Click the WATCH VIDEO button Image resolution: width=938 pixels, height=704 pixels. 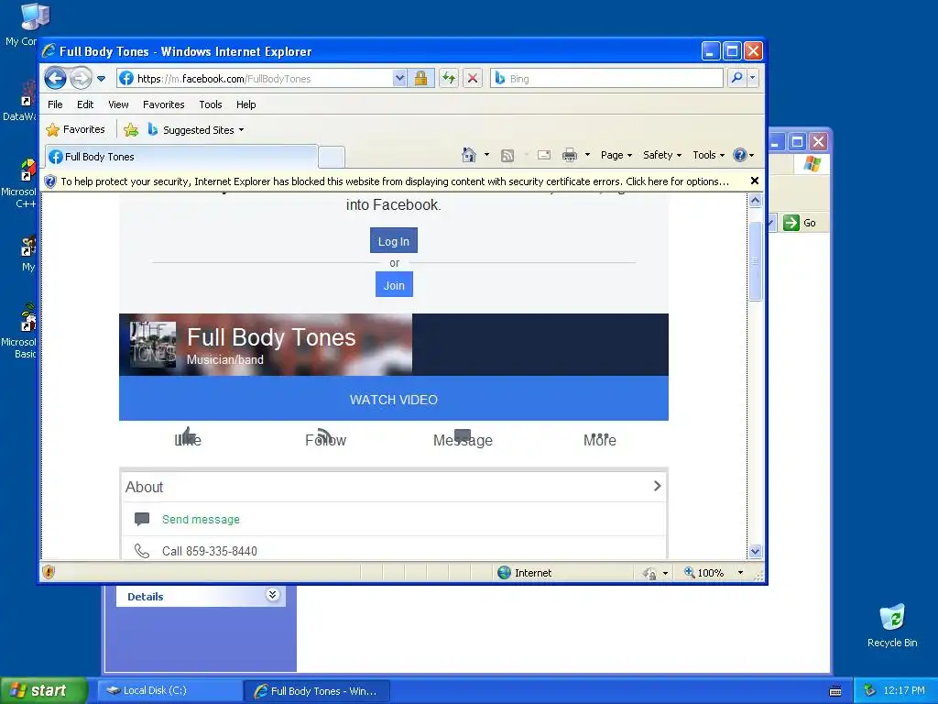pos(394,399)
